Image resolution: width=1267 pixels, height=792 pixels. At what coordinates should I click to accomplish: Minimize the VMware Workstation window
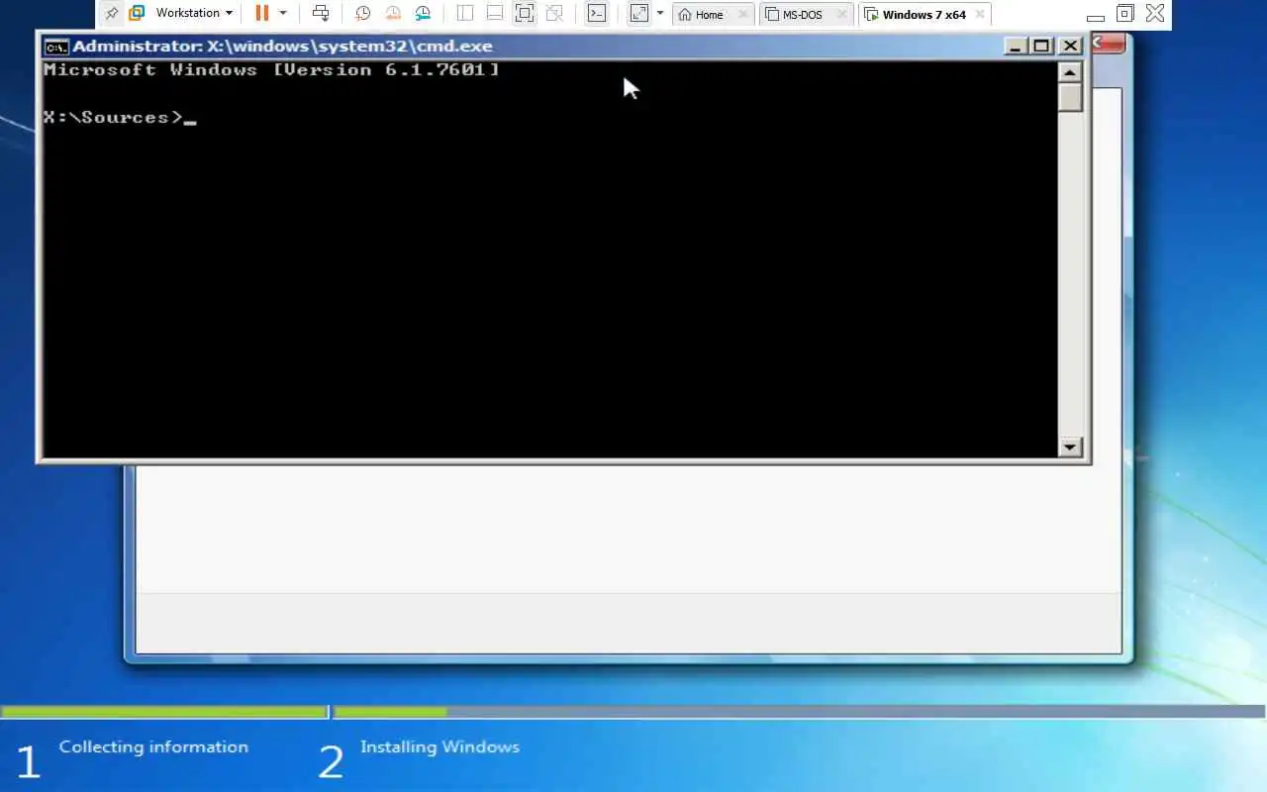point(1095,16)
